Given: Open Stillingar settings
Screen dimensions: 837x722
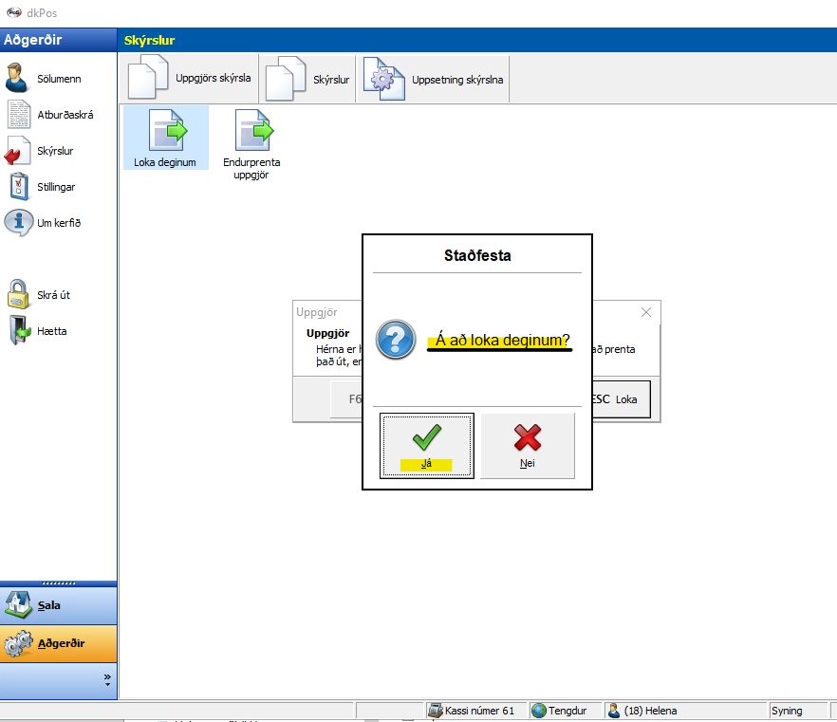Looking at the screenshot, I should click(x=55, y=187).
